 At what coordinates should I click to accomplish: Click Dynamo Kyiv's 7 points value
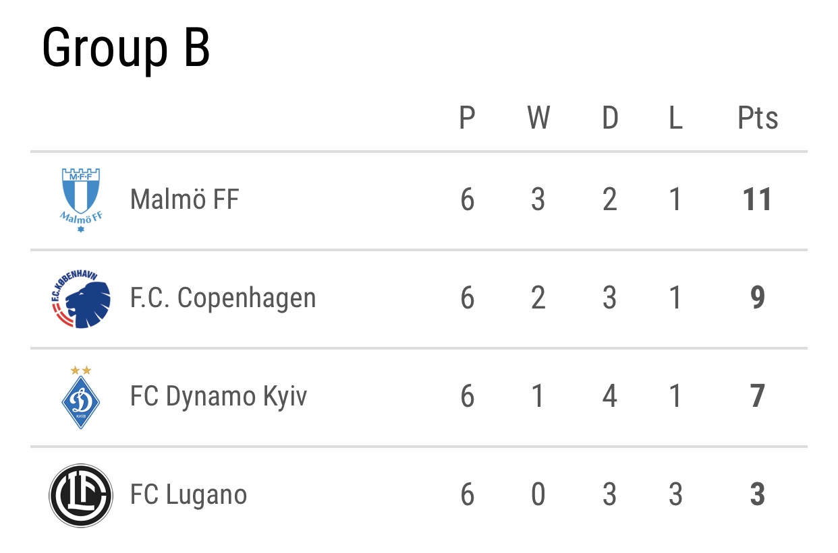[758, 397]
